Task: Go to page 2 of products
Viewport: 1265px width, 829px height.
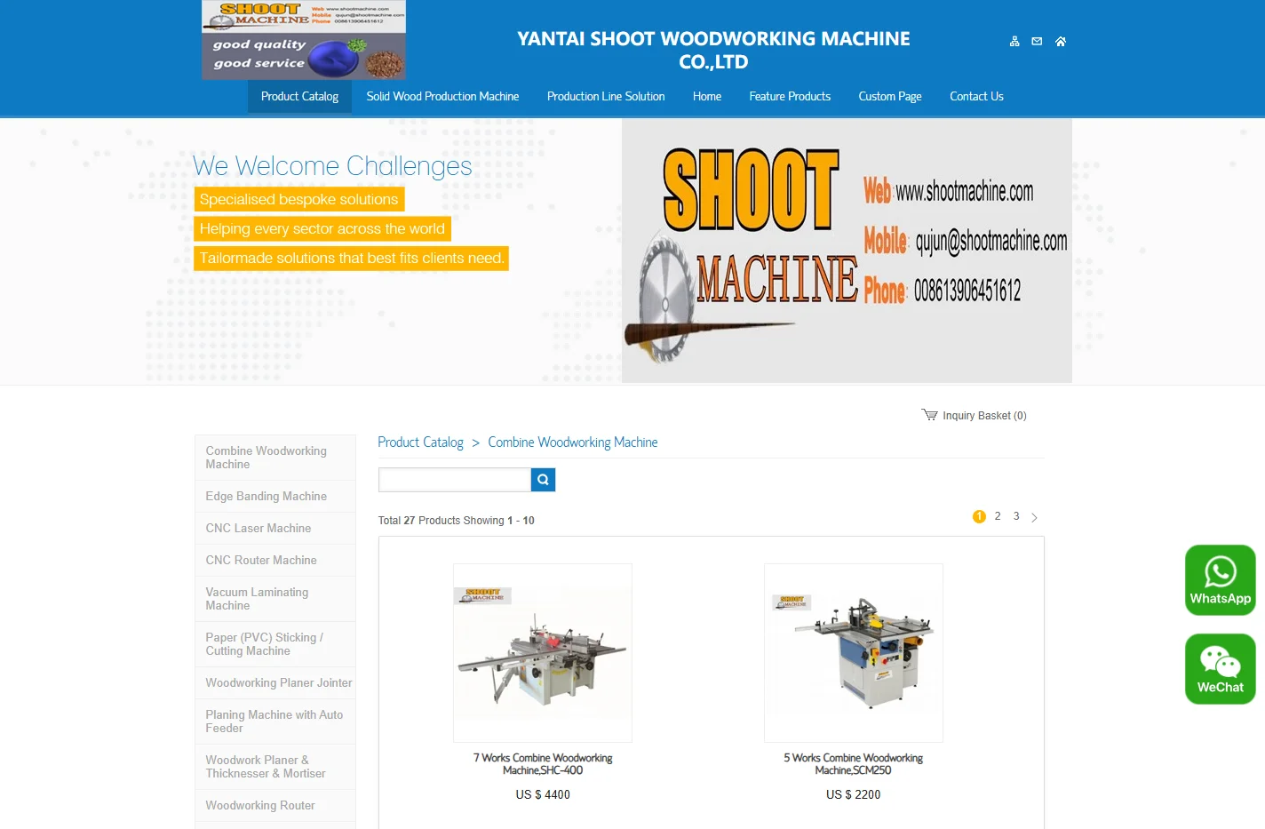Action: pos(998,516)
